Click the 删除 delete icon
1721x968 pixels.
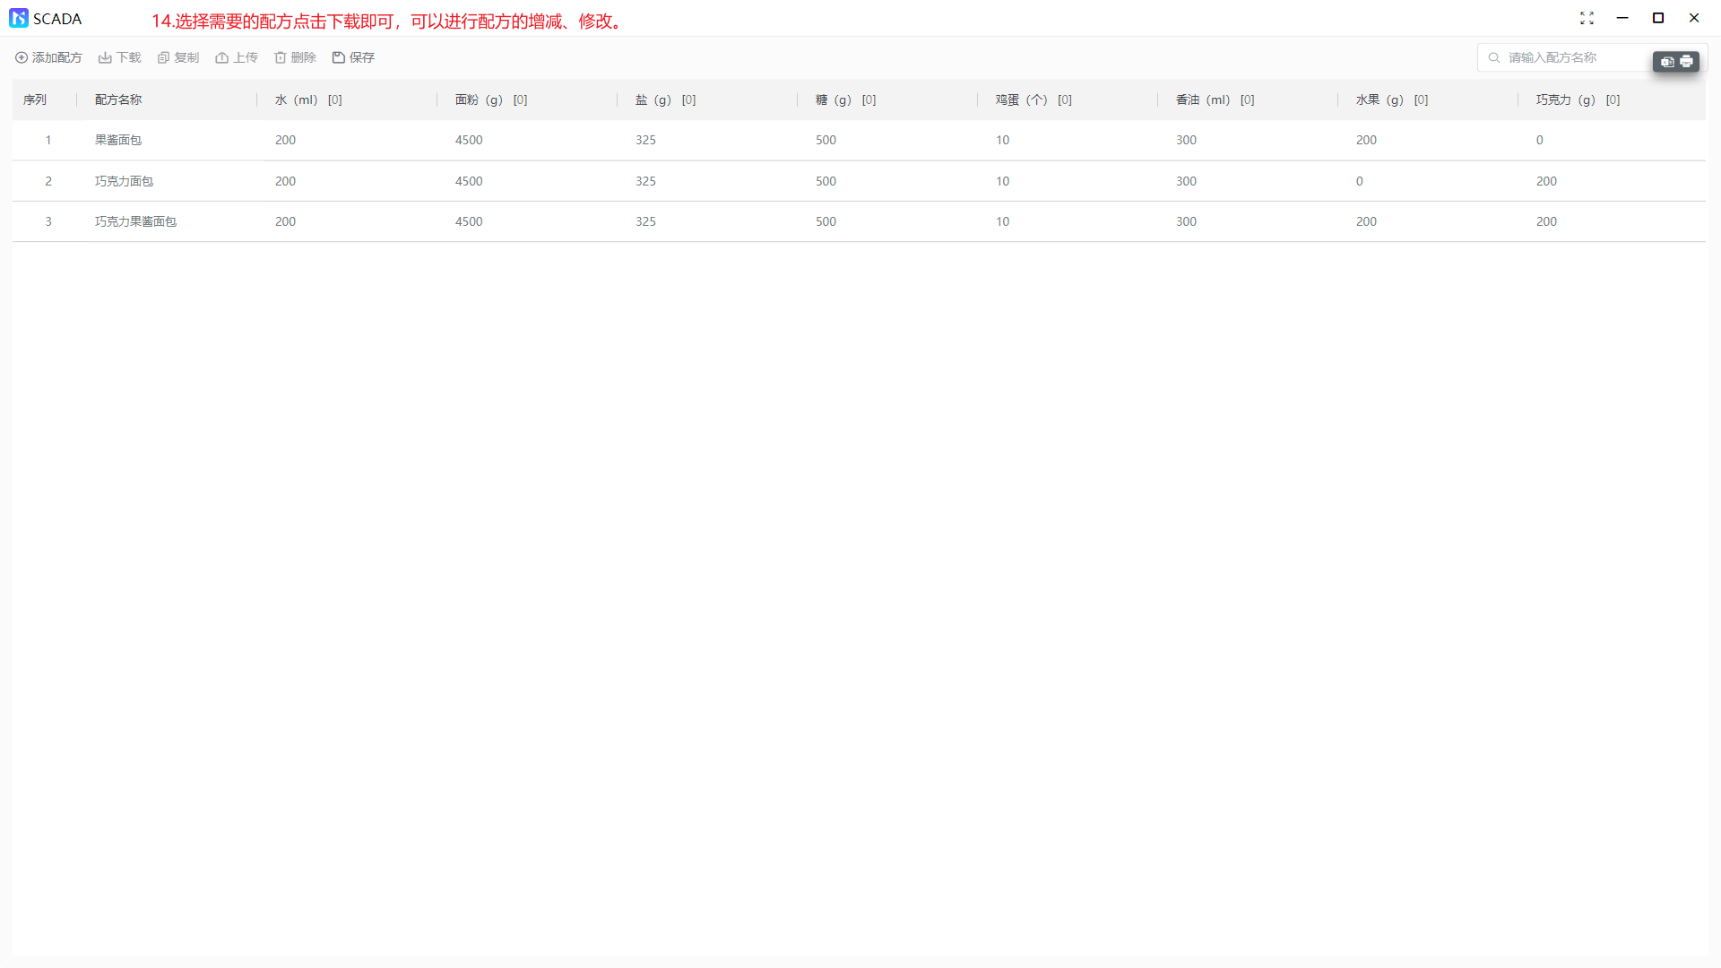click(280, 57)
